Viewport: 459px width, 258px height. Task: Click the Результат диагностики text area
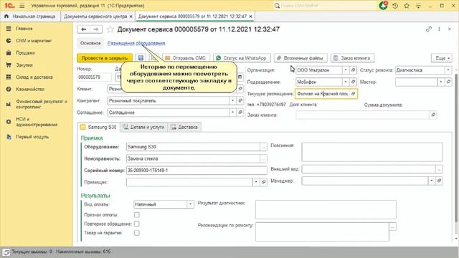click(x=326, y=209)
